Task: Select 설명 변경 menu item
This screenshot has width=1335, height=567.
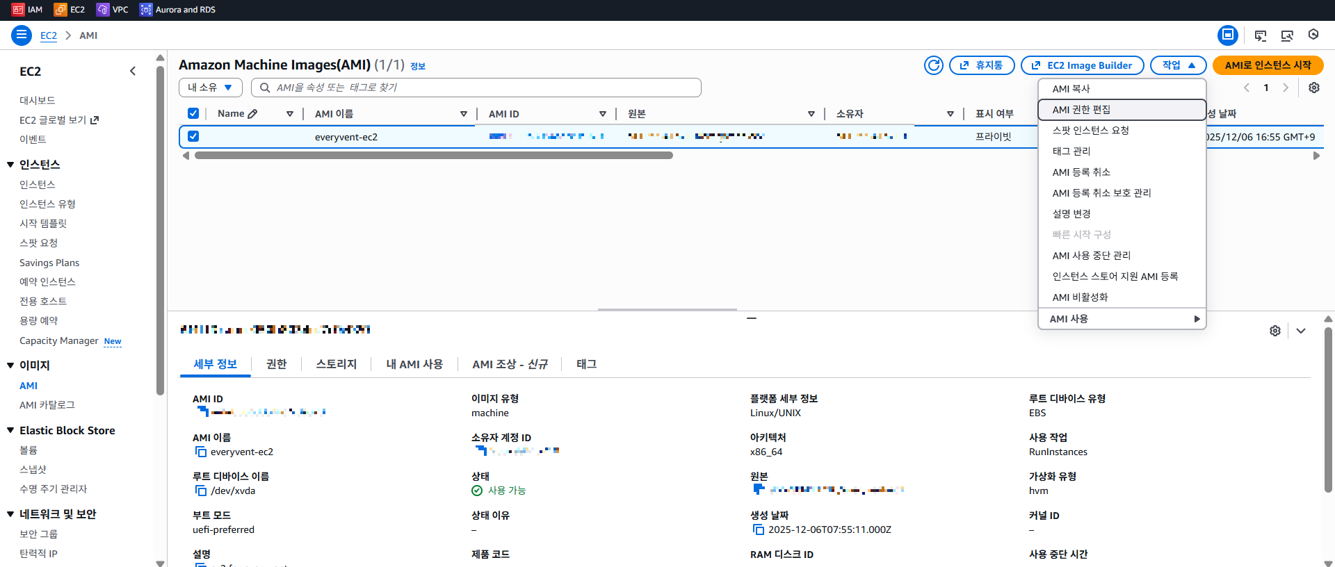Action: pyautogui.click(x=1122, y=214)
